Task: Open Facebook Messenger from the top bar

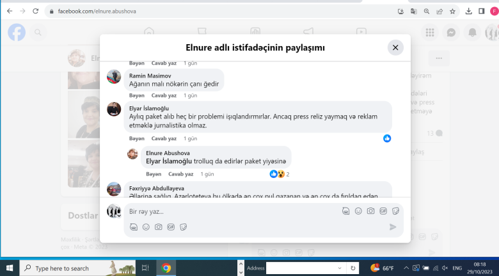Action: [451, 33]
